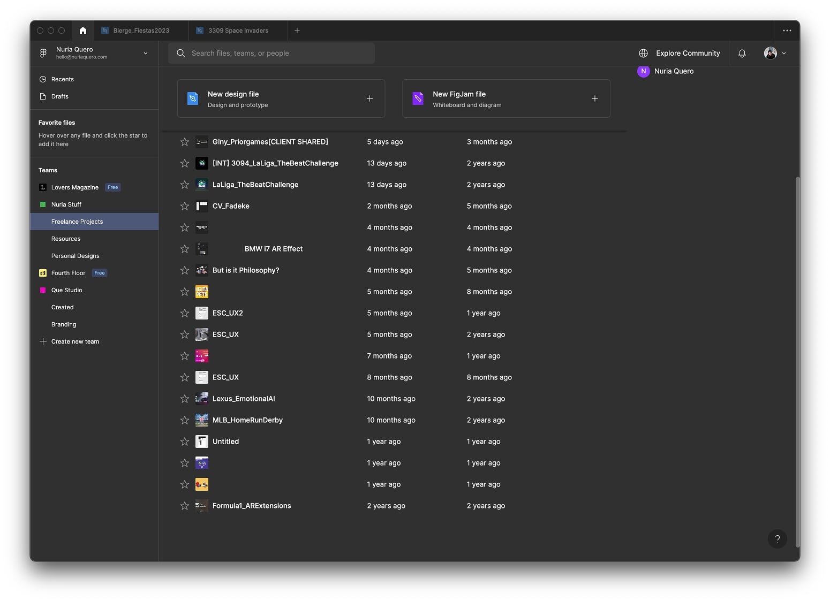This screenshot has width=830, height=601.
Task: Favorite ESC_UX2 by clicking its star
Action: click(184, 313)
